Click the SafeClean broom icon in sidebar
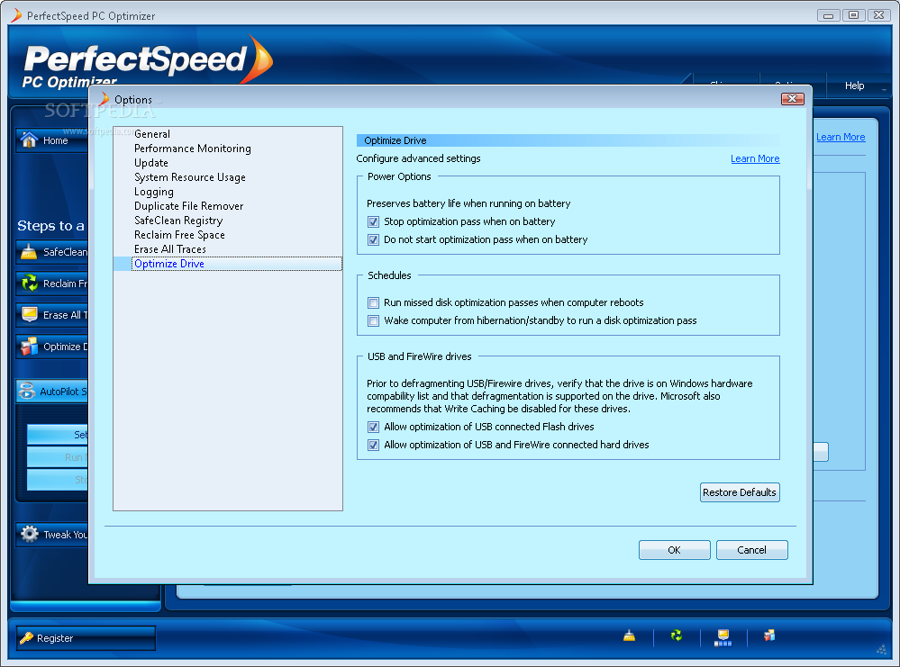The width and height of the screenshot is (900, 667). (x=29, y=251)
